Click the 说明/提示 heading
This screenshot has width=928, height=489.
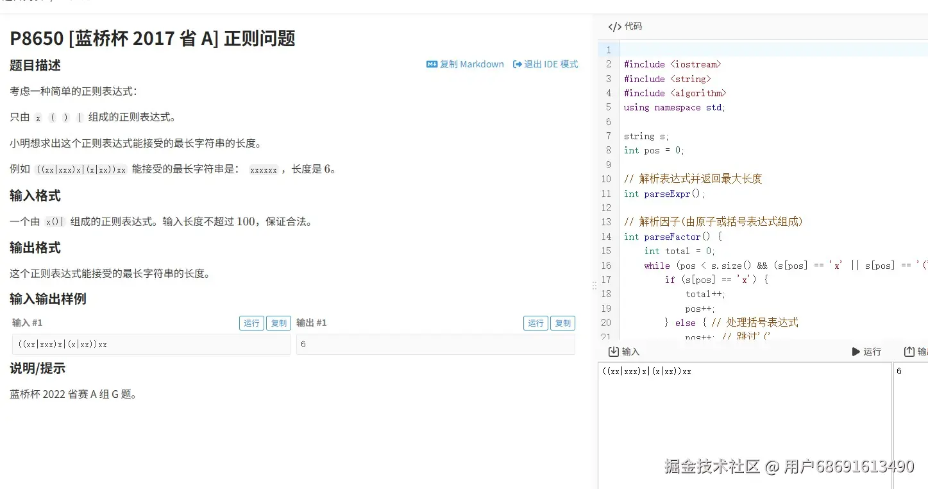click(37, 368)
